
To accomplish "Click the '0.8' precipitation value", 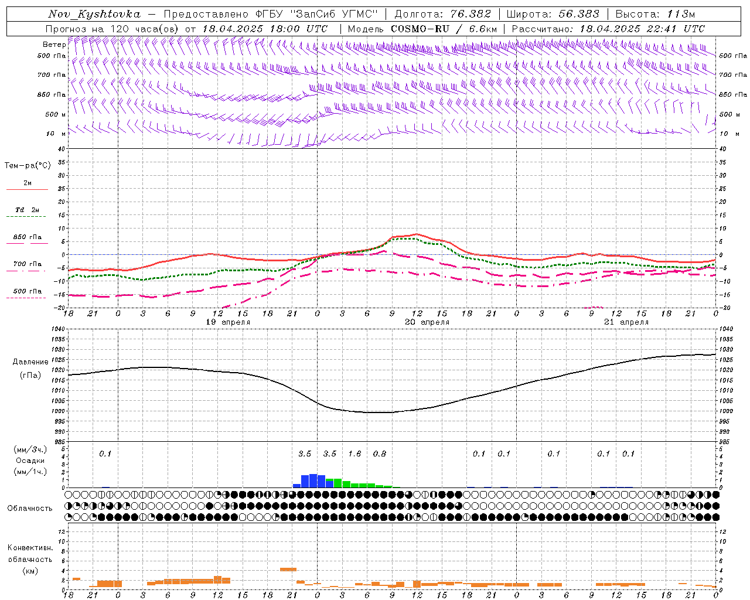I will pos(380,454).
